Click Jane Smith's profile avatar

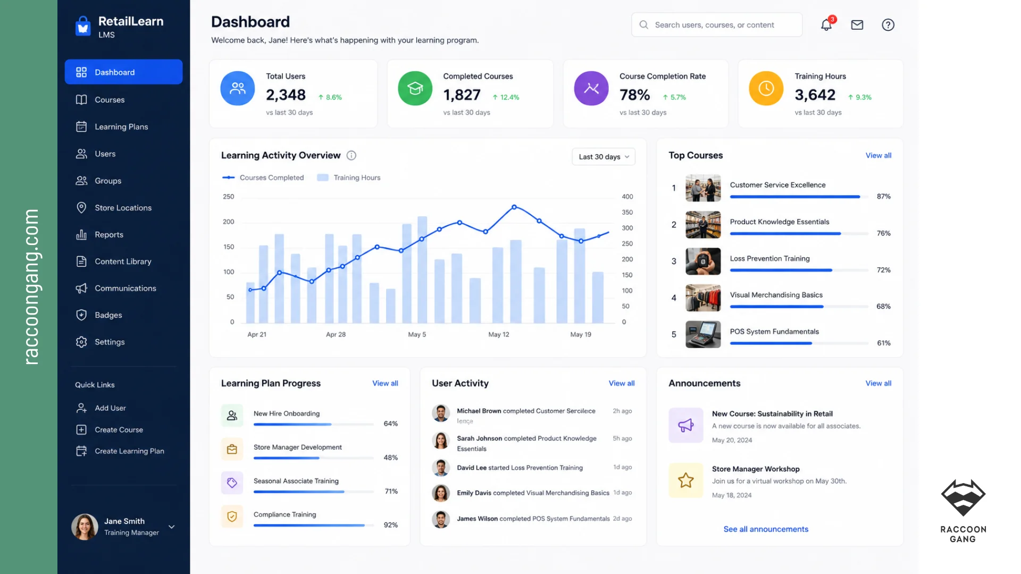[x=85, y=527]
